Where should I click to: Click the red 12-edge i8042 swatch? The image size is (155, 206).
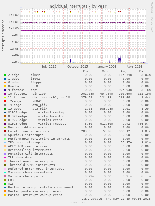click(5, 101)
